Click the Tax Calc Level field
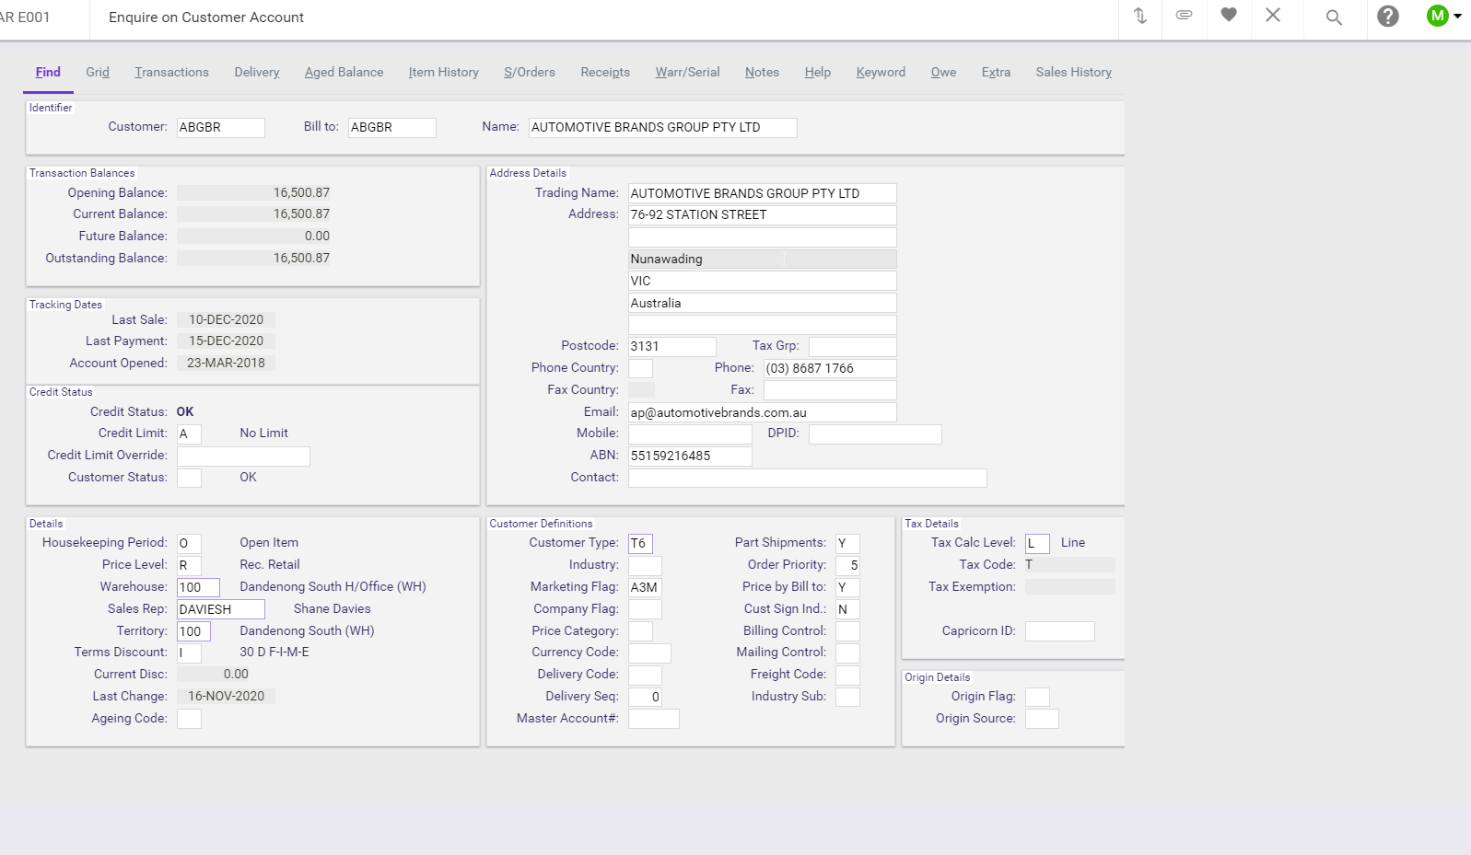Screen dimensions: 1471x855 (x=1037, y=543)
